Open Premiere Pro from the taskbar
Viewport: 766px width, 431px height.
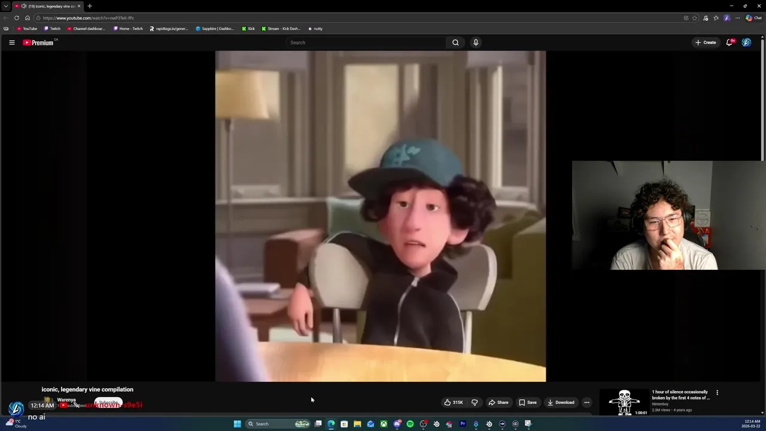click(463, 424)
